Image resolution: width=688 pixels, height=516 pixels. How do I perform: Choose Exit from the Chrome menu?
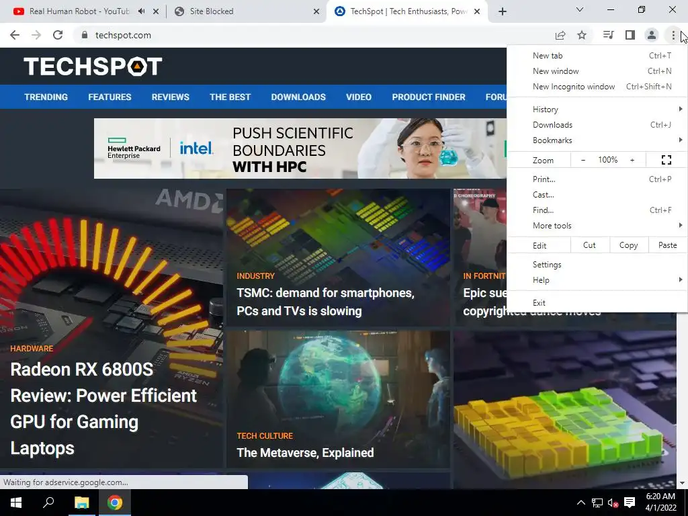(597, 303)
